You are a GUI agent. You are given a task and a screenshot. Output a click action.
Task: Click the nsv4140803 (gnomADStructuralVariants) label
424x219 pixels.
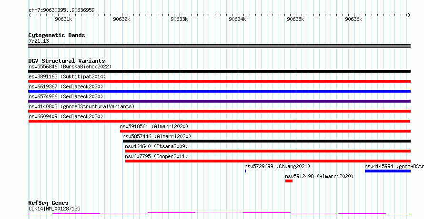[x=81, y=106]
